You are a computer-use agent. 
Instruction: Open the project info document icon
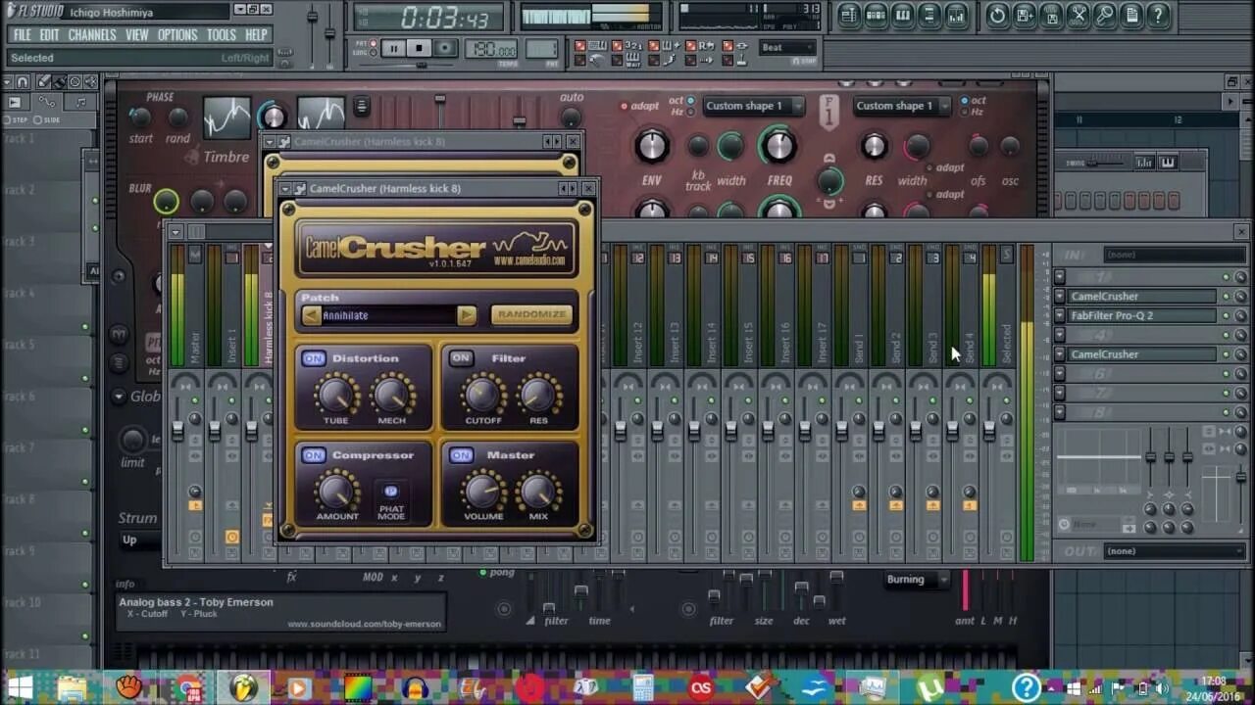point(1131,15)
